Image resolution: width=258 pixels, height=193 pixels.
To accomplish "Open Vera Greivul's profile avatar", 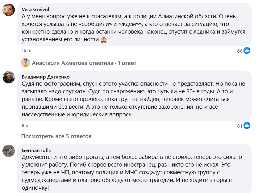I will 9,10.
